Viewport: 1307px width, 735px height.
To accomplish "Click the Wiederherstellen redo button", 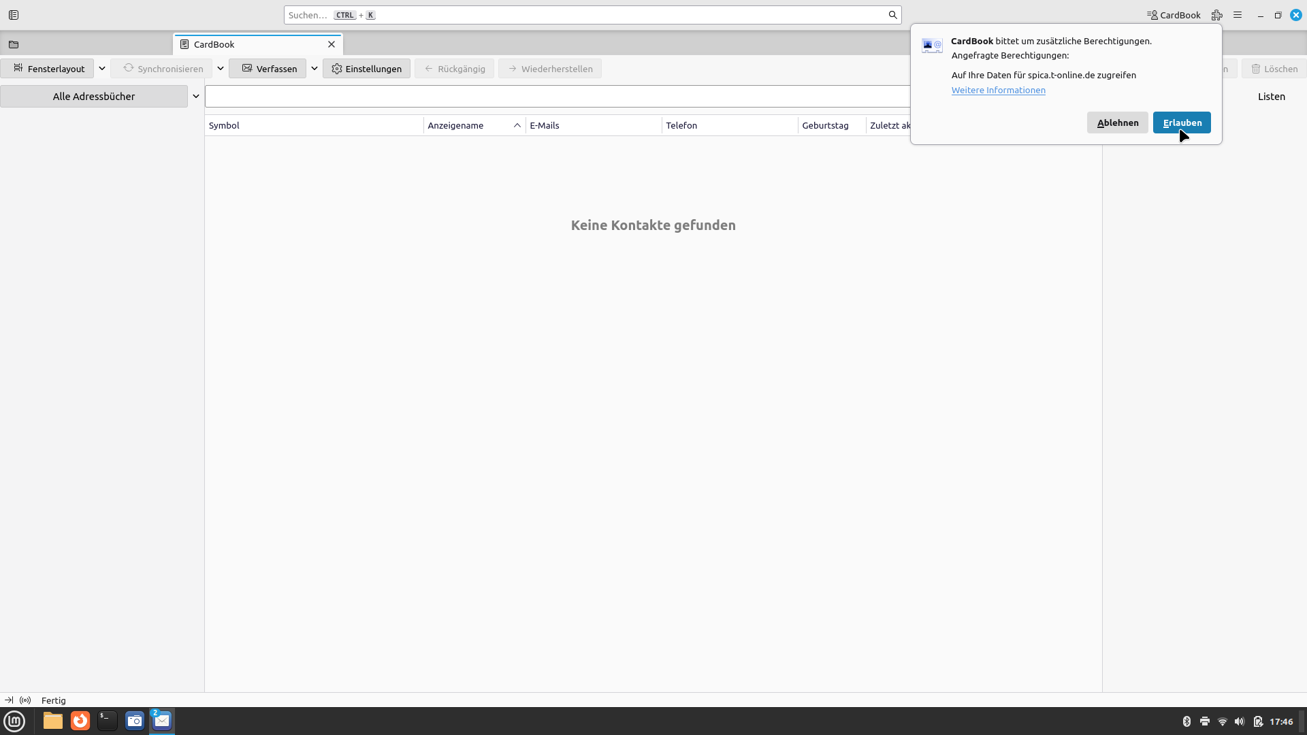I will tap(550, 69).
